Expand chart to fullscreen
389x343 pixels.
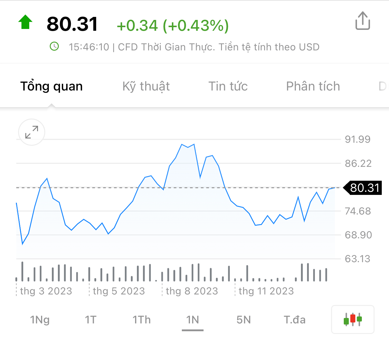(32, 132)
